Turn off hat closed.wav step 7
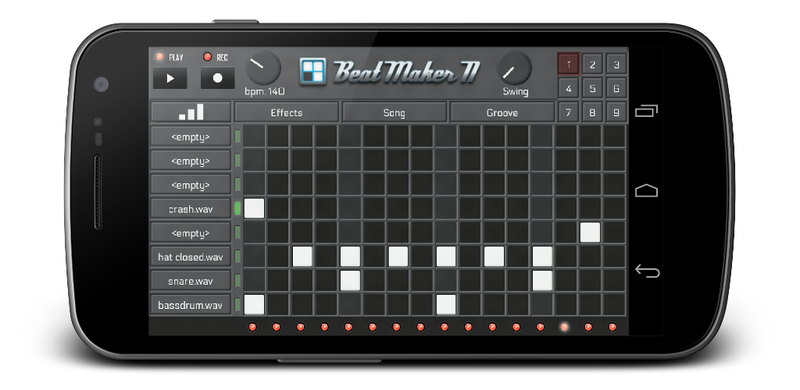The width and height of the screenshot is (800, 390). (398, 257)
